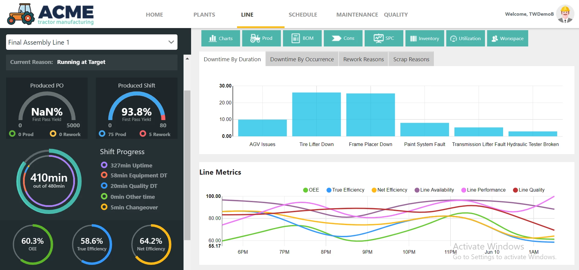Click the Uptime purple ring marker

click(x=104, y=165)
